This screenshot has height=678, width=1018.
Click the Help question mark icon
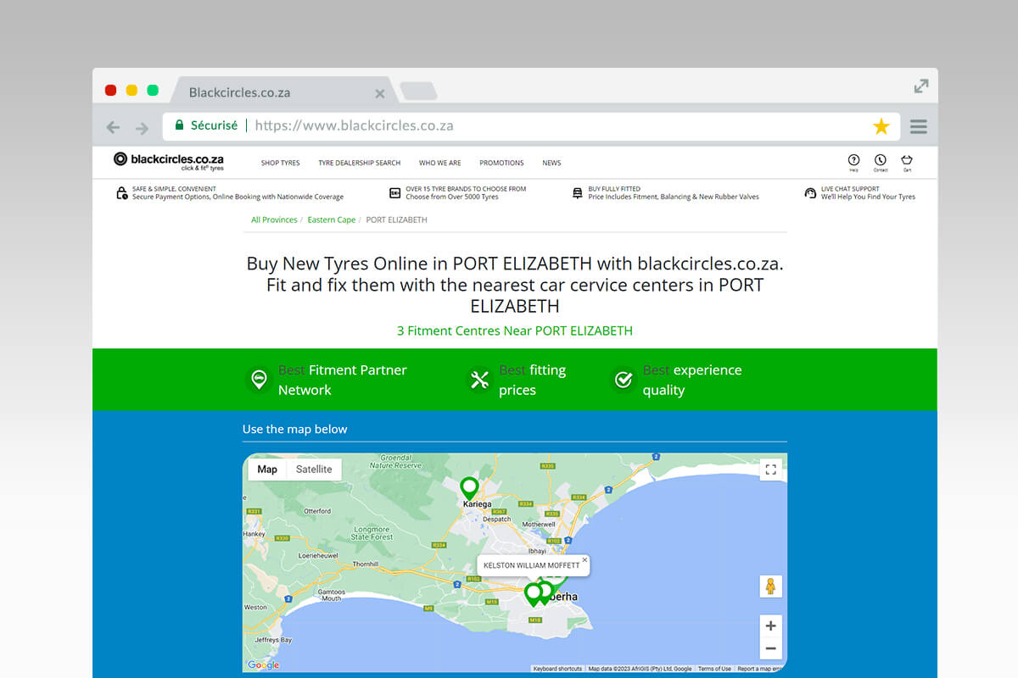click(x=853, y=161)
